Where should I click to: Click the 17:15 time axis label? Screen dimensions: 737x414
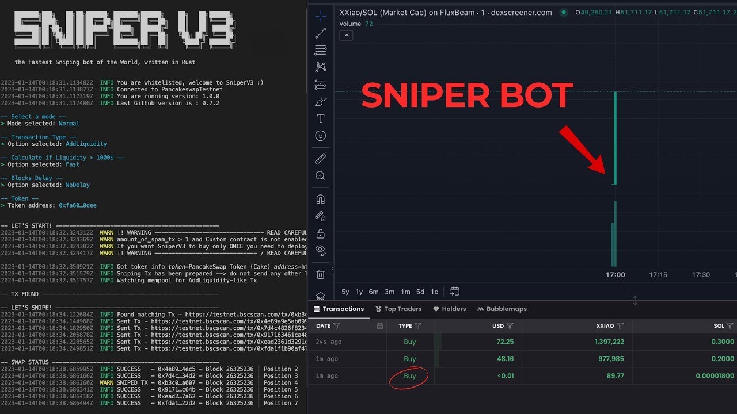click(x=658, y=275)
